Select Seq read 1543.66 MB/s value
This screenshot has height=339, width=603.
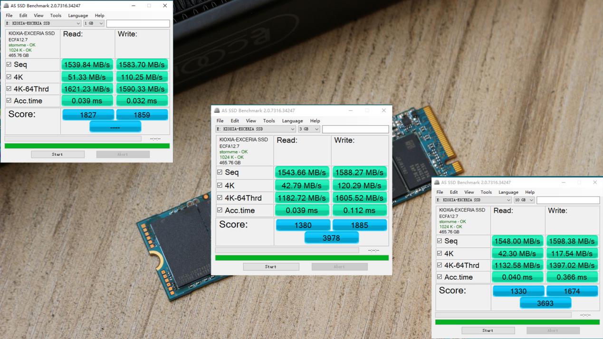pyautogui.click(x=302, y=172)
